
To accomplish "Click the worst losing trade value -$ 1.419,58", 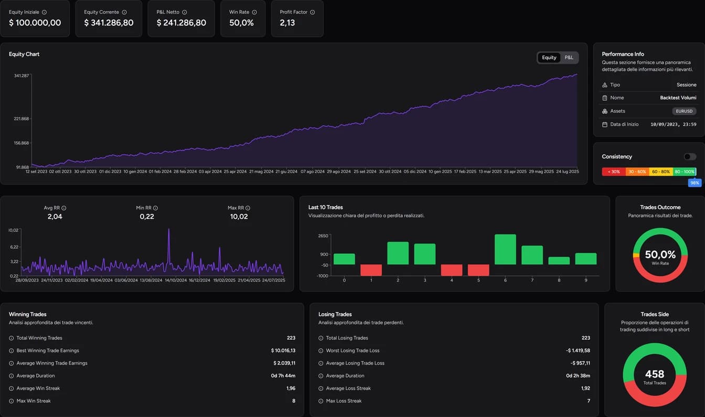I will [578, 350].
